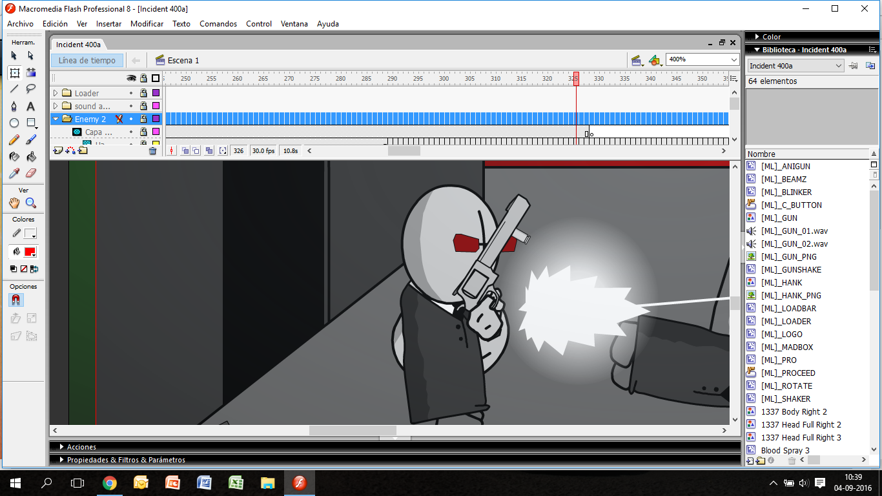Open the Edit Scene clapperboard menu
Viewport: 882px width, 496px height.
[x=637, y=60]
